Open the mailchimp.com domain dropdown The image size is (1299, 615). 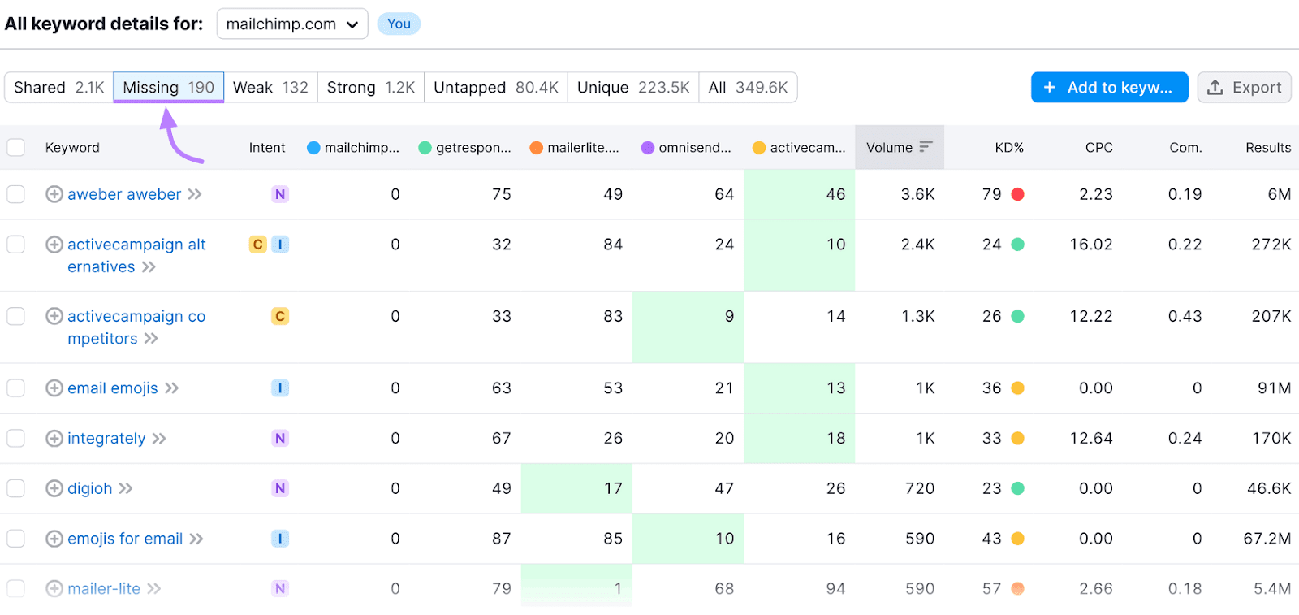pos(292,24)
